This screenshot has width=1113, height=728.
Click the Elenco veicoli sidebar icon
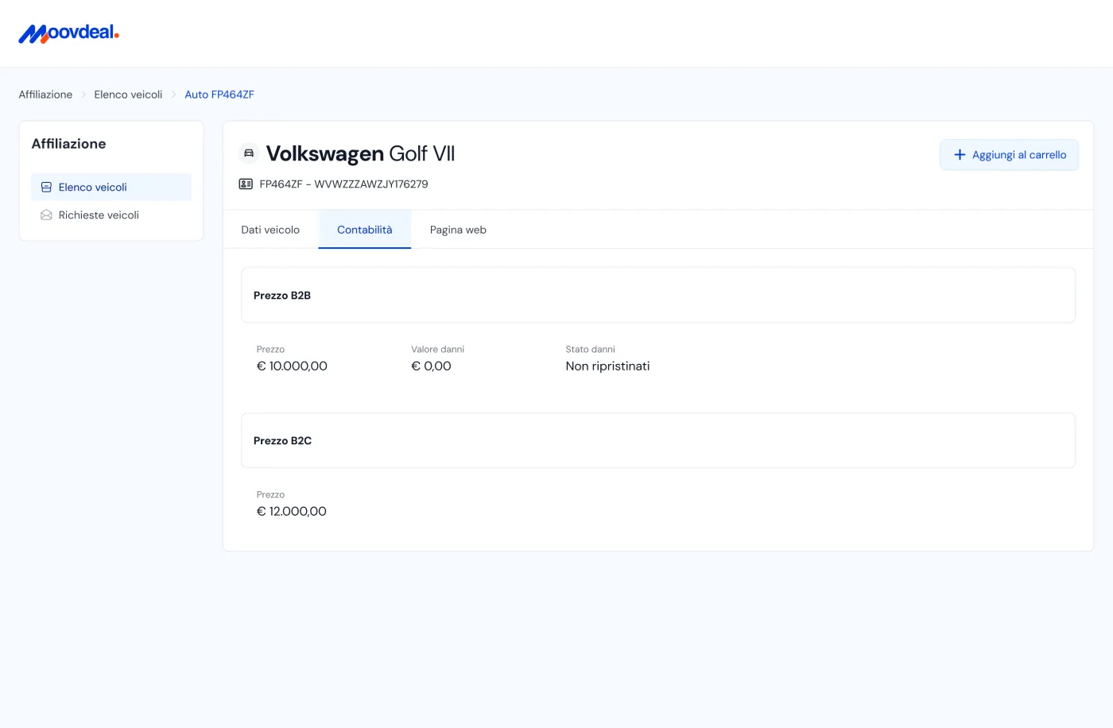(x=46, y=188)
